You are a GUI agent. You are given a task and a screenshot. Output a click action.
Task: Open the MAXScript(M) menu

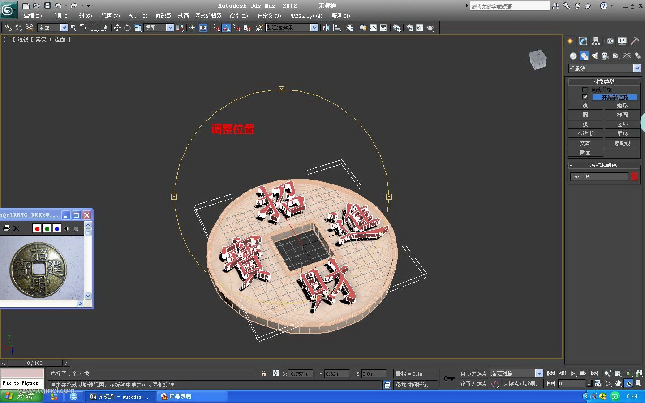[x=306, y=16]
